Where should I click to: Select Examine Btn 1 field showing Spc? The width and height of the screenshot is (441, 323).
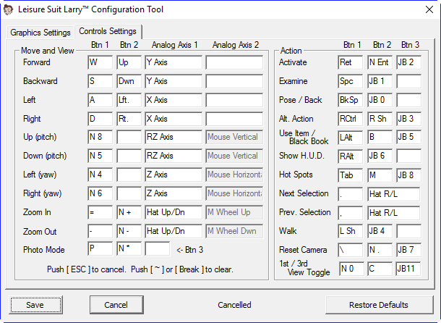pyautogui.click(x=350, y=81)
